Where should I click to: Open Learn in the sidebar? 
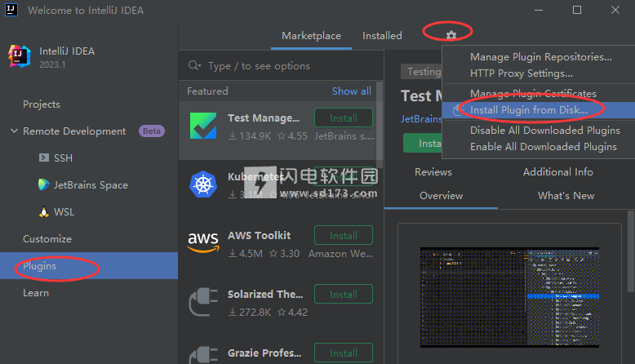click(36, 293)
